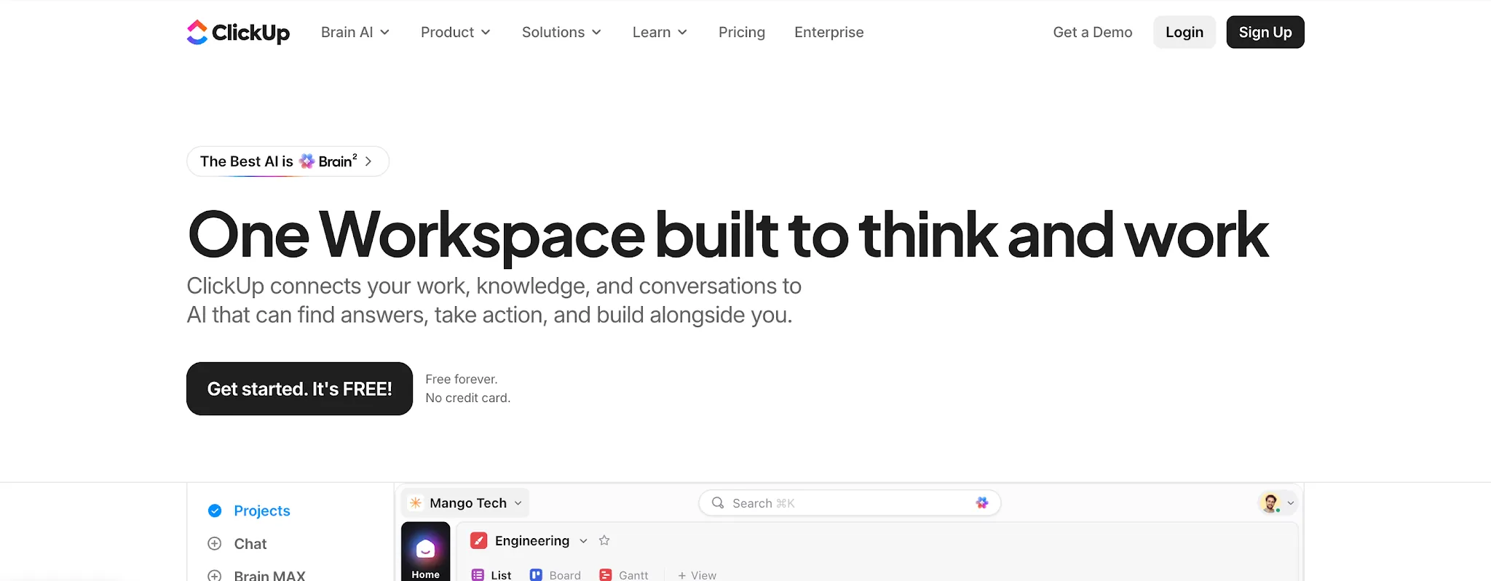
Task: Open the Solutions dropdown menu
Action: coord(561,32)
